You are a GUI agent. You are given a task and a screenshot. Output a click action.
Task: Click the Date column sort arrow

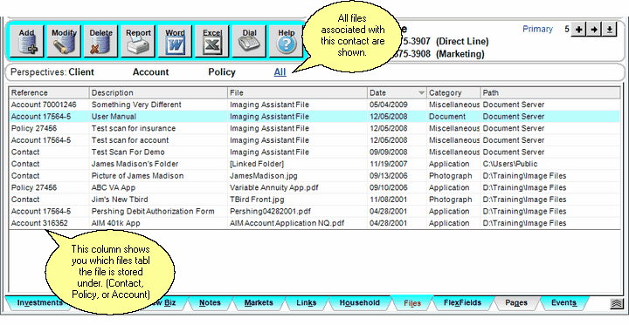(x=421, y=93)
